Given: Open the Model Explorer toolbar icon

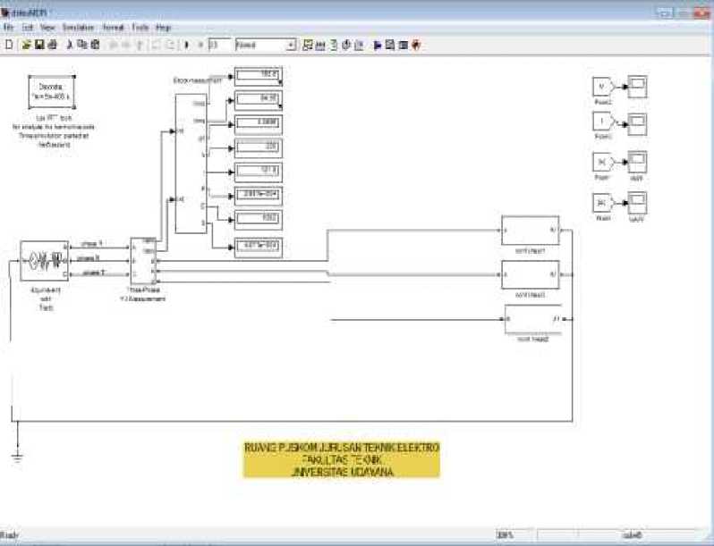Looking at the screenshot, I should pyautogui.click(x=390, y=45).
